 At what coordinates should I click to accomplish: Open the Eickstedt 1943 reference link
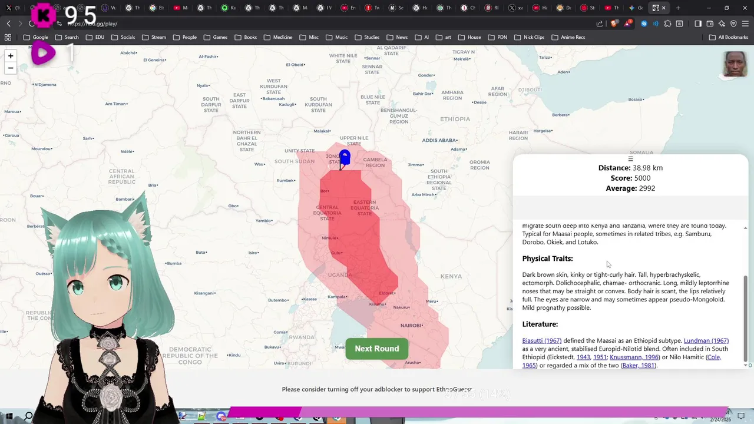click(583, 357)
